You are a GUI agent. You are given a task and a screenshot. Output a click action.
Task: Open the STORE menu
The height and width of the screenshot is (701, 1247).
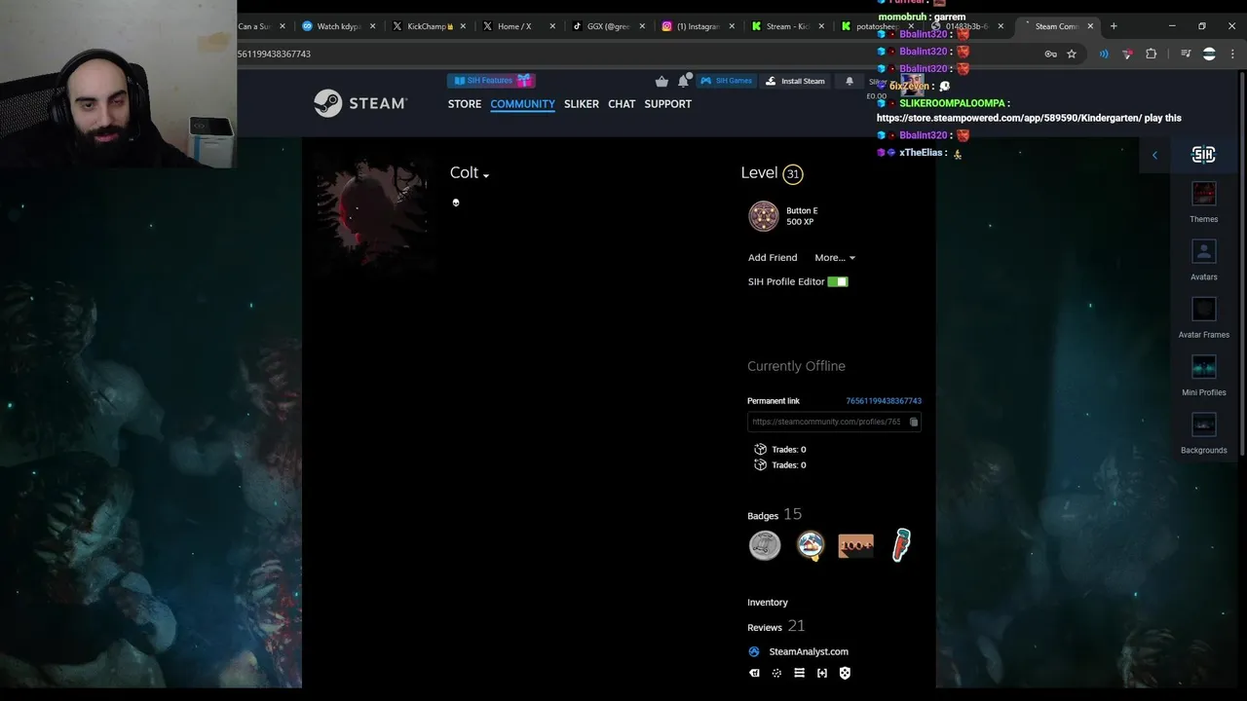[465, 104]
